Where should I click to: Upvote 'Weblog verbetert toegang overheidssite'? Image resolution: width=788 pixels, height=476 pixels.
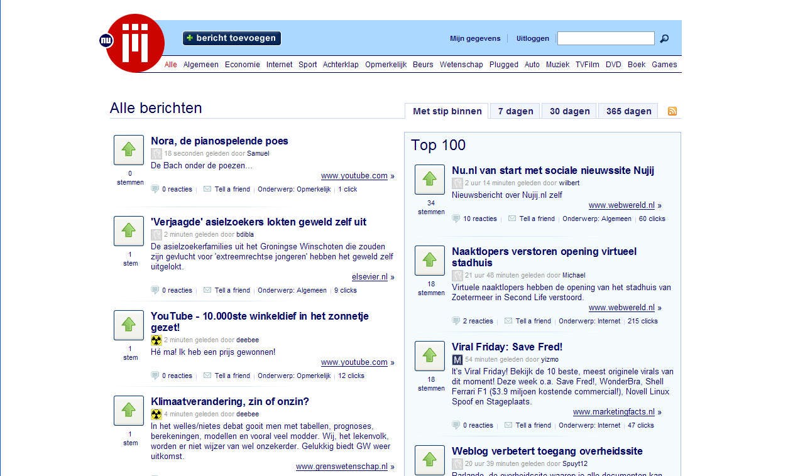pyautogui.click(x=429, y=461)
